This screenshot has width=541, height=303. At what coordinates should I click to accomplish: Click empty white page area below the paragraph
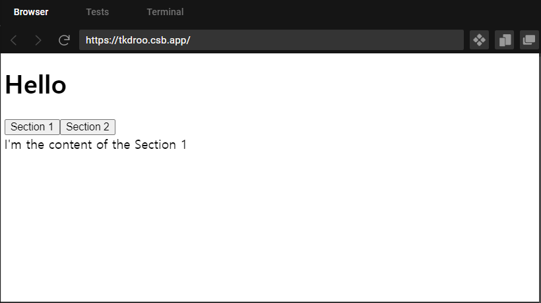click(x=269, y=224)
